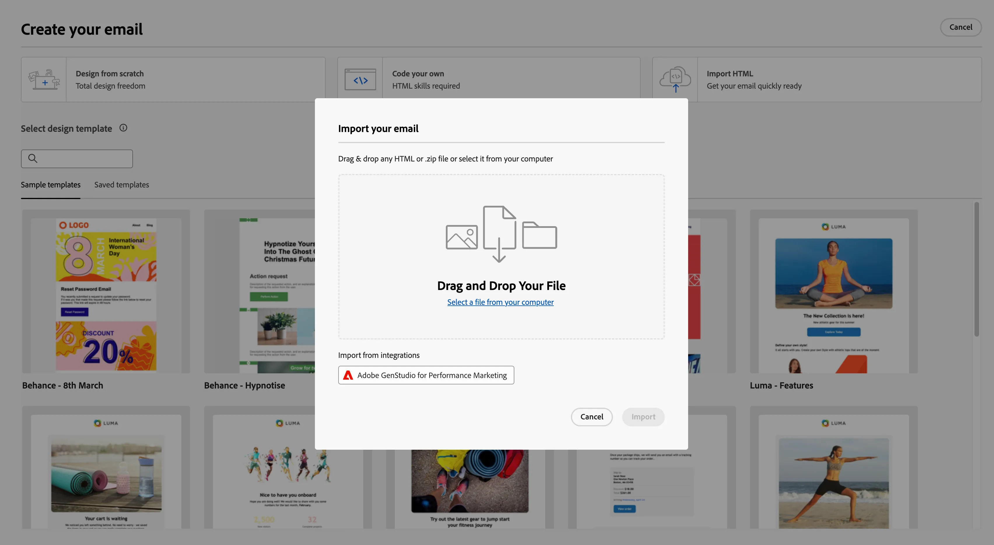
Task: Cancel the Import your email dialog
Action: pos(592,416)
